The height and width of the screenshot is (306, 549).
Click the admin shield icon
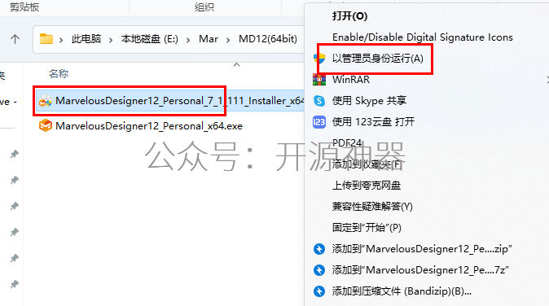click(x=319, y=59)
